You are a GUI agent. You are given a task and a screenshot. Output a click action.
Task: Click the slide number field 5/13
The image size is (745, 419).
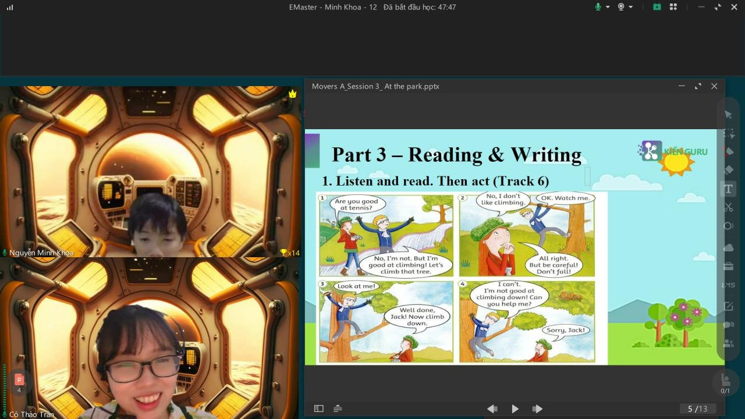[697, 409]
